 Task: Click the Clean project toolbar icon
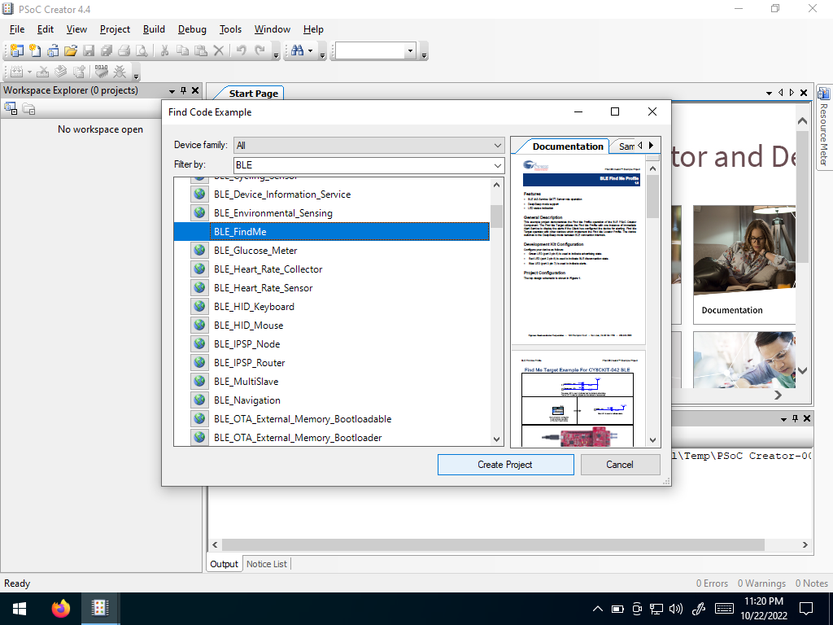point(43,72)
